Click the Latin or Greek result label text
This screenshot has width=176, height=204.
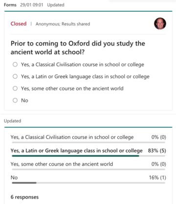point(76,151)
